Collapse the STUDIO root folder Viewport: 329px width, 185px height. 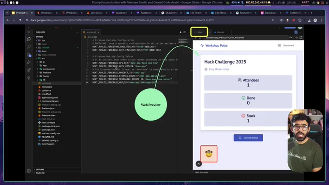pyautogui.click(x=35, y=37)
